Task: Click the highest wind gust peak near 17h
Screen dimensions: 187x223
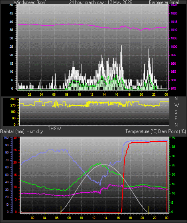Action: 122,46
